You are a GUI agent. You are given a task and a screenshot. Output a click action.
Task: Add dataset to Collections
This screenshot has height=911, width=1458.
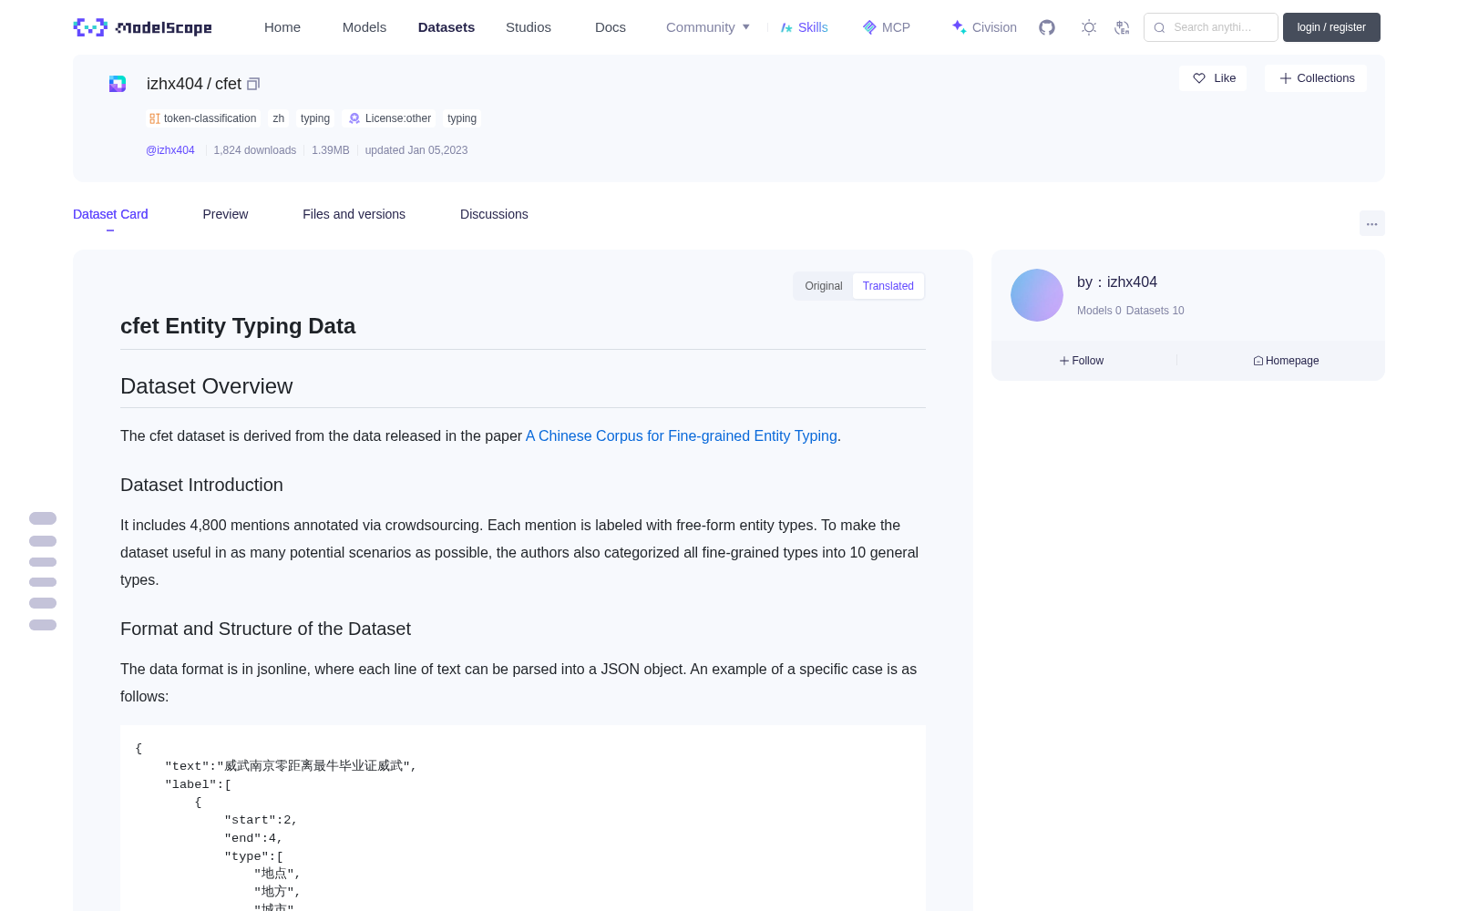(1316, 78)
